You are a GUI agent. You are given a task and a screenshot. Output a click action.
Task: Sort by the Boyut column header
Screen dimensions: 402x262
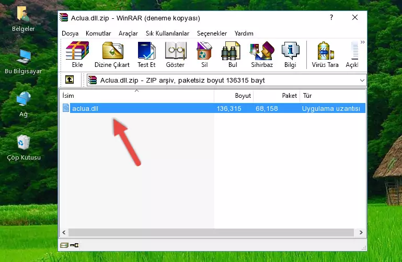click(234, 96)
